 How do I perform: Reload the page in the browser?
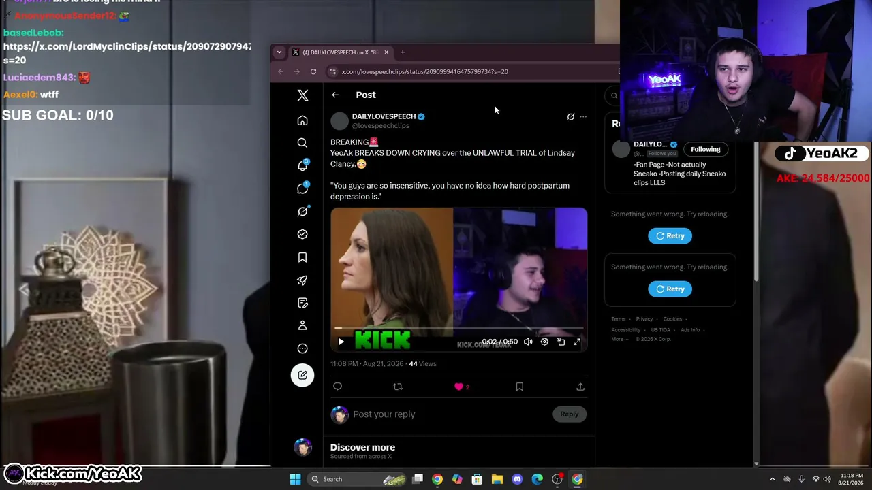pos(313,71)
